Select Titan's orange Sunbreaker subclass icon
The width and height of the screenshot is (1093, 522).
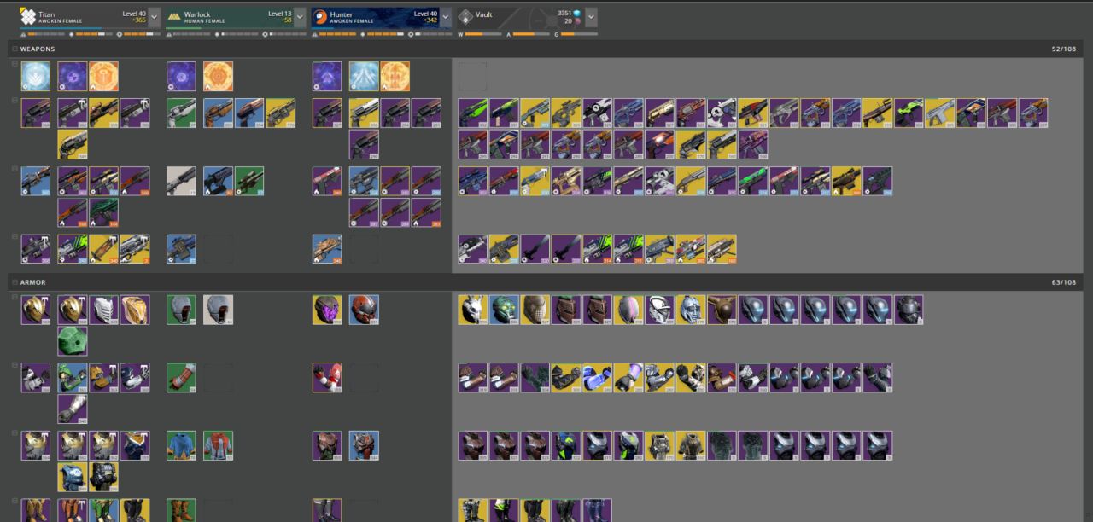pyautogui.click(x=103, y=76)
